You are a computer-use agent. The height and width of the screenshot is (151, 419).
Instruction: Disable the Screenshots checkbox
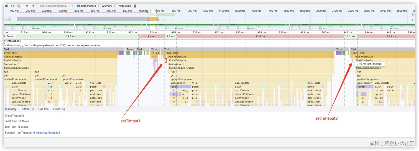click(78, 6)
